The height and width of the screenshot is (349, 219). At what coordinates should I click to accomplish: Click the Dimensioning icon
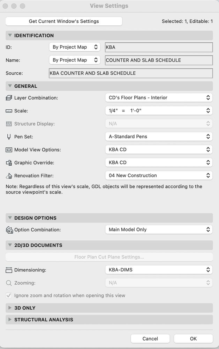pyautogui.click(x=10, y=270)
